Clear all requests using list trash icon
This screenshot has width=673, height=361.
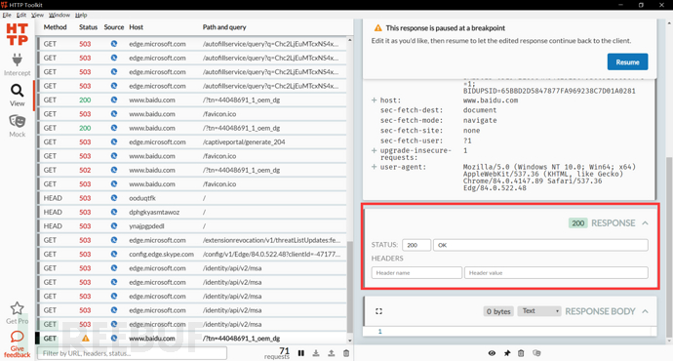point(346,353)
